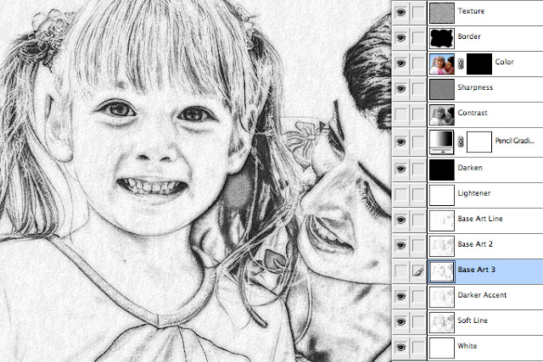Toggle the link box next to Border layer

point(418,37)
